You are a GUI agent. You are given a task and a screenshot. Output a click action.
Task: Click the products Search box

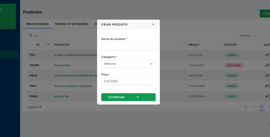254,35
